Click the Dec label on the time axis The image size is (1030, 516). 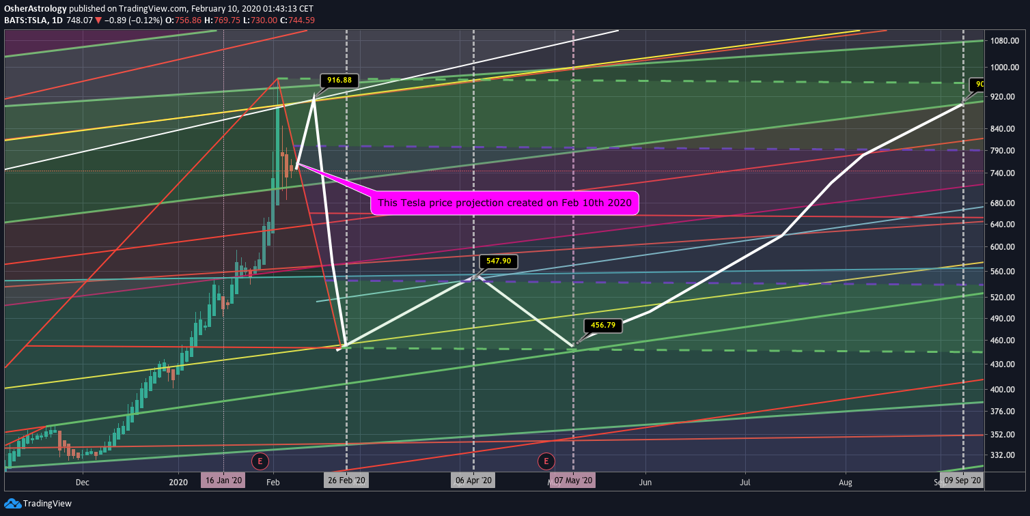[83, 481]
